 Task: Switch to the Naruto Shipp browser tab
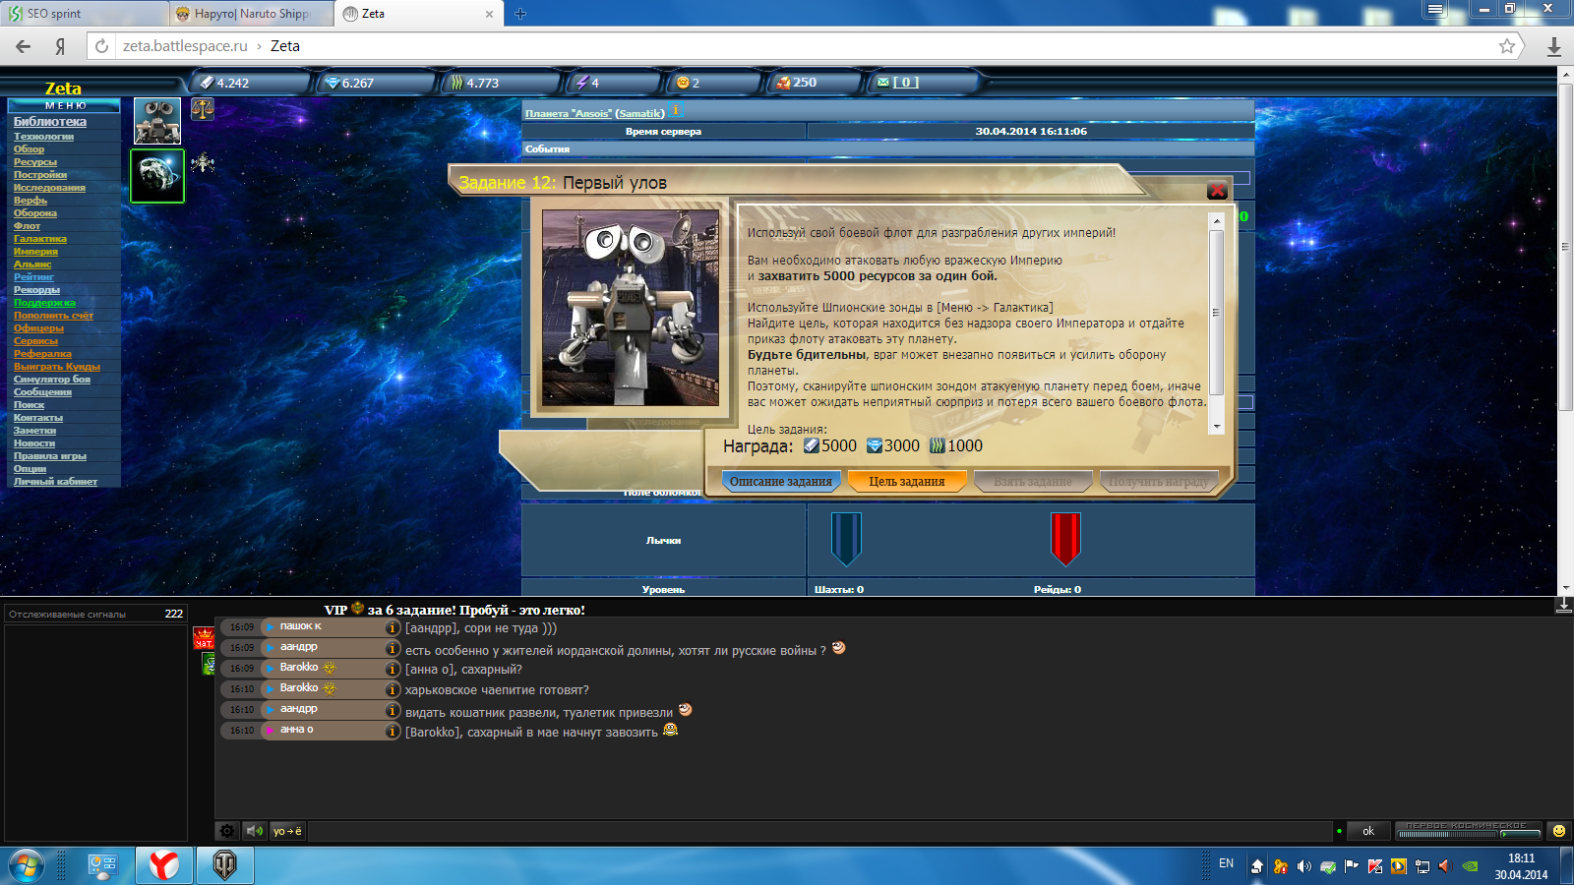251,14
